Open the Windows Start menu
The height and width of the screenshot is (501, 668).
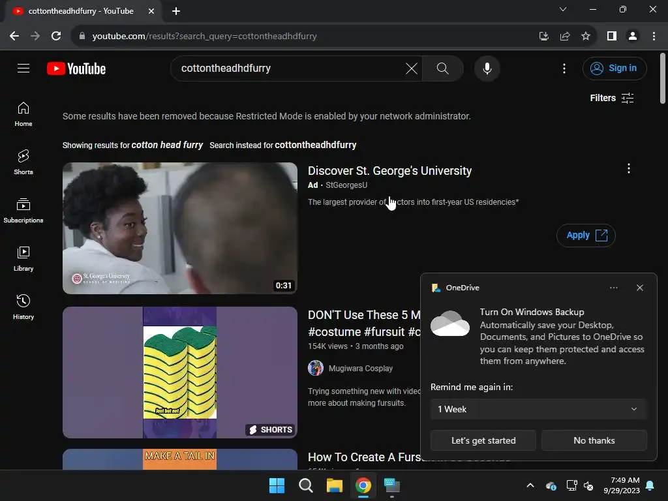(277, 485)
